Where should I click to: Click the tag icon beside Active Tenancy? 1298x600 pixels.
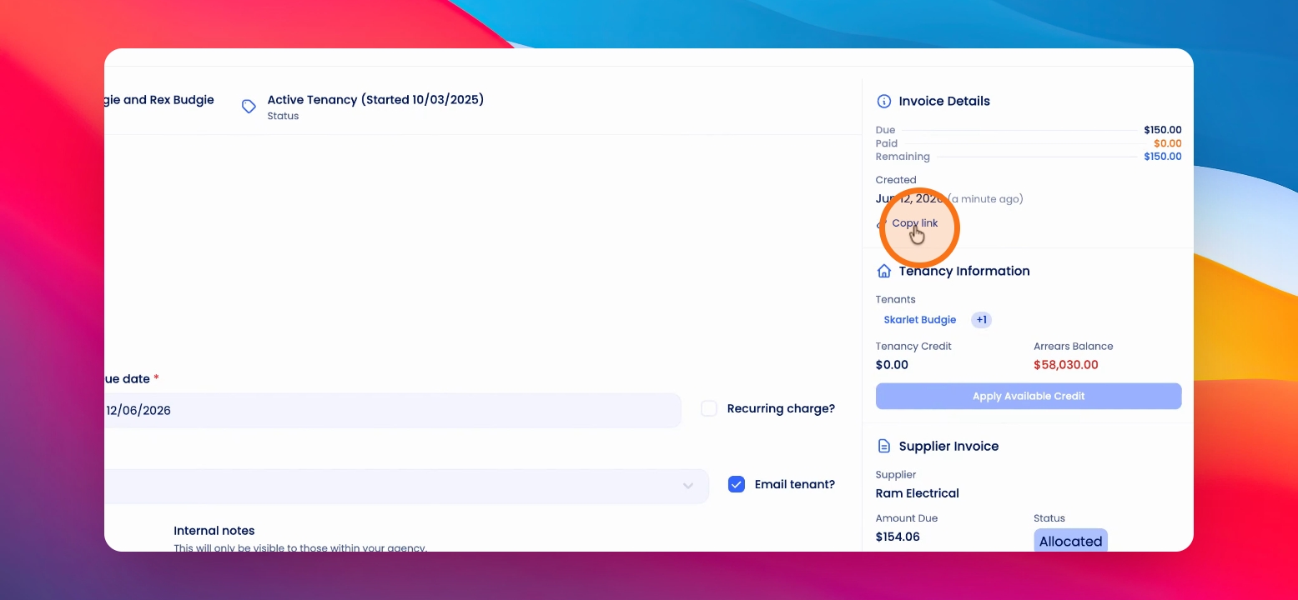(x=249, y=107)
